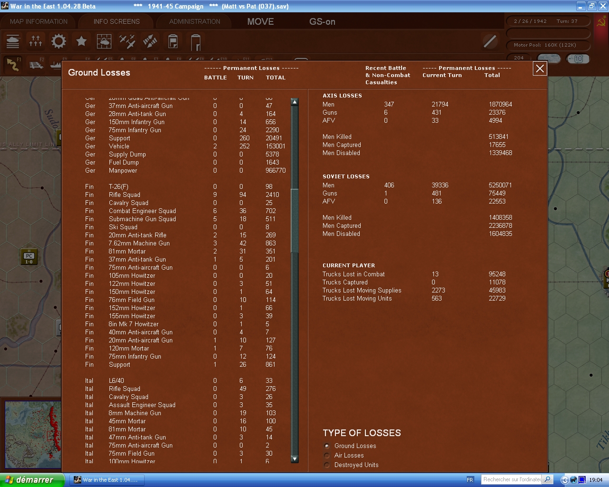
Task: Open the MAP INFORMATION tab
Action: pos(39,21)
